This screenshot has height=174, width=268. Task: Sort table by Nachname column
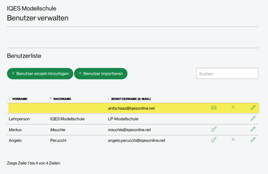click(62, 99)
